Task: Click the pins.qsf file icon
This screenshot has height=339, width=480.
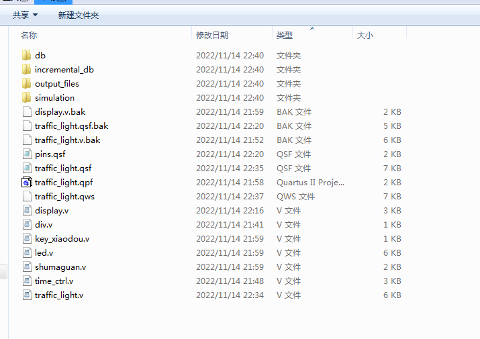Action: pyautogui.click(x=26, y=154)
